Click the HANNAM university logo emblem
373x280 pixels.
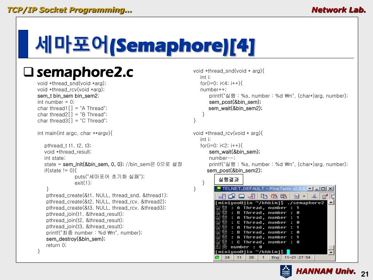tap(286, 271)
